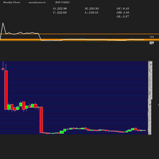Click the 'Monthly Charts' title text
Image resolution: width=159 pixels, height=159 pixels.
coord(11,3)
